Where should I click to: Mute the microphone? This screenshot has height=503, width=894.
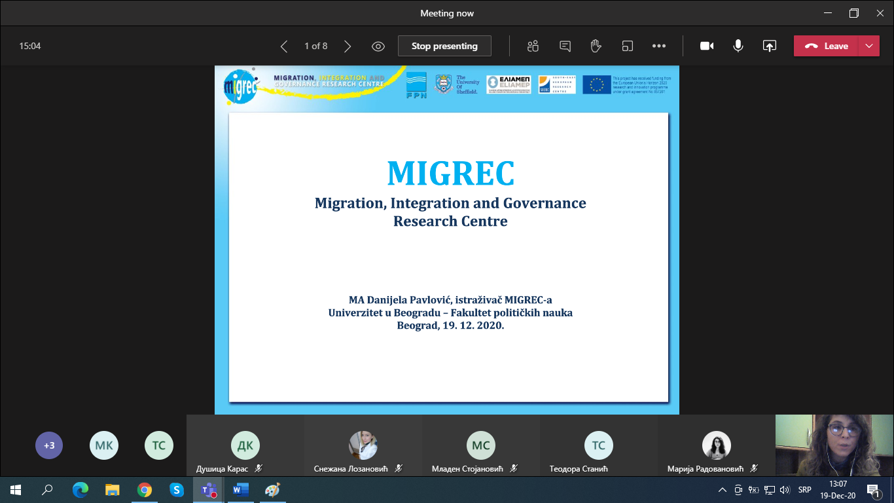click(x=738, y=46)
